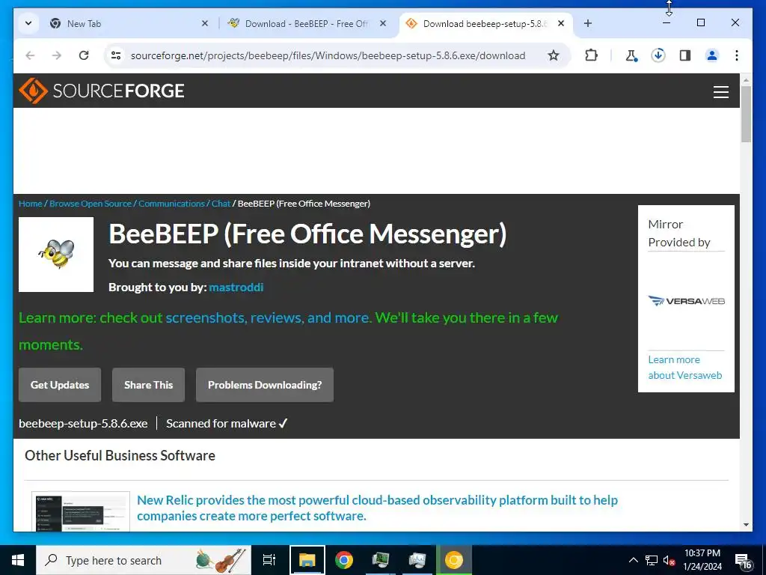Open the Windows Start menu
Image resolution: width=766 pixels, height=575 pixels.
[x=18, y=560]
